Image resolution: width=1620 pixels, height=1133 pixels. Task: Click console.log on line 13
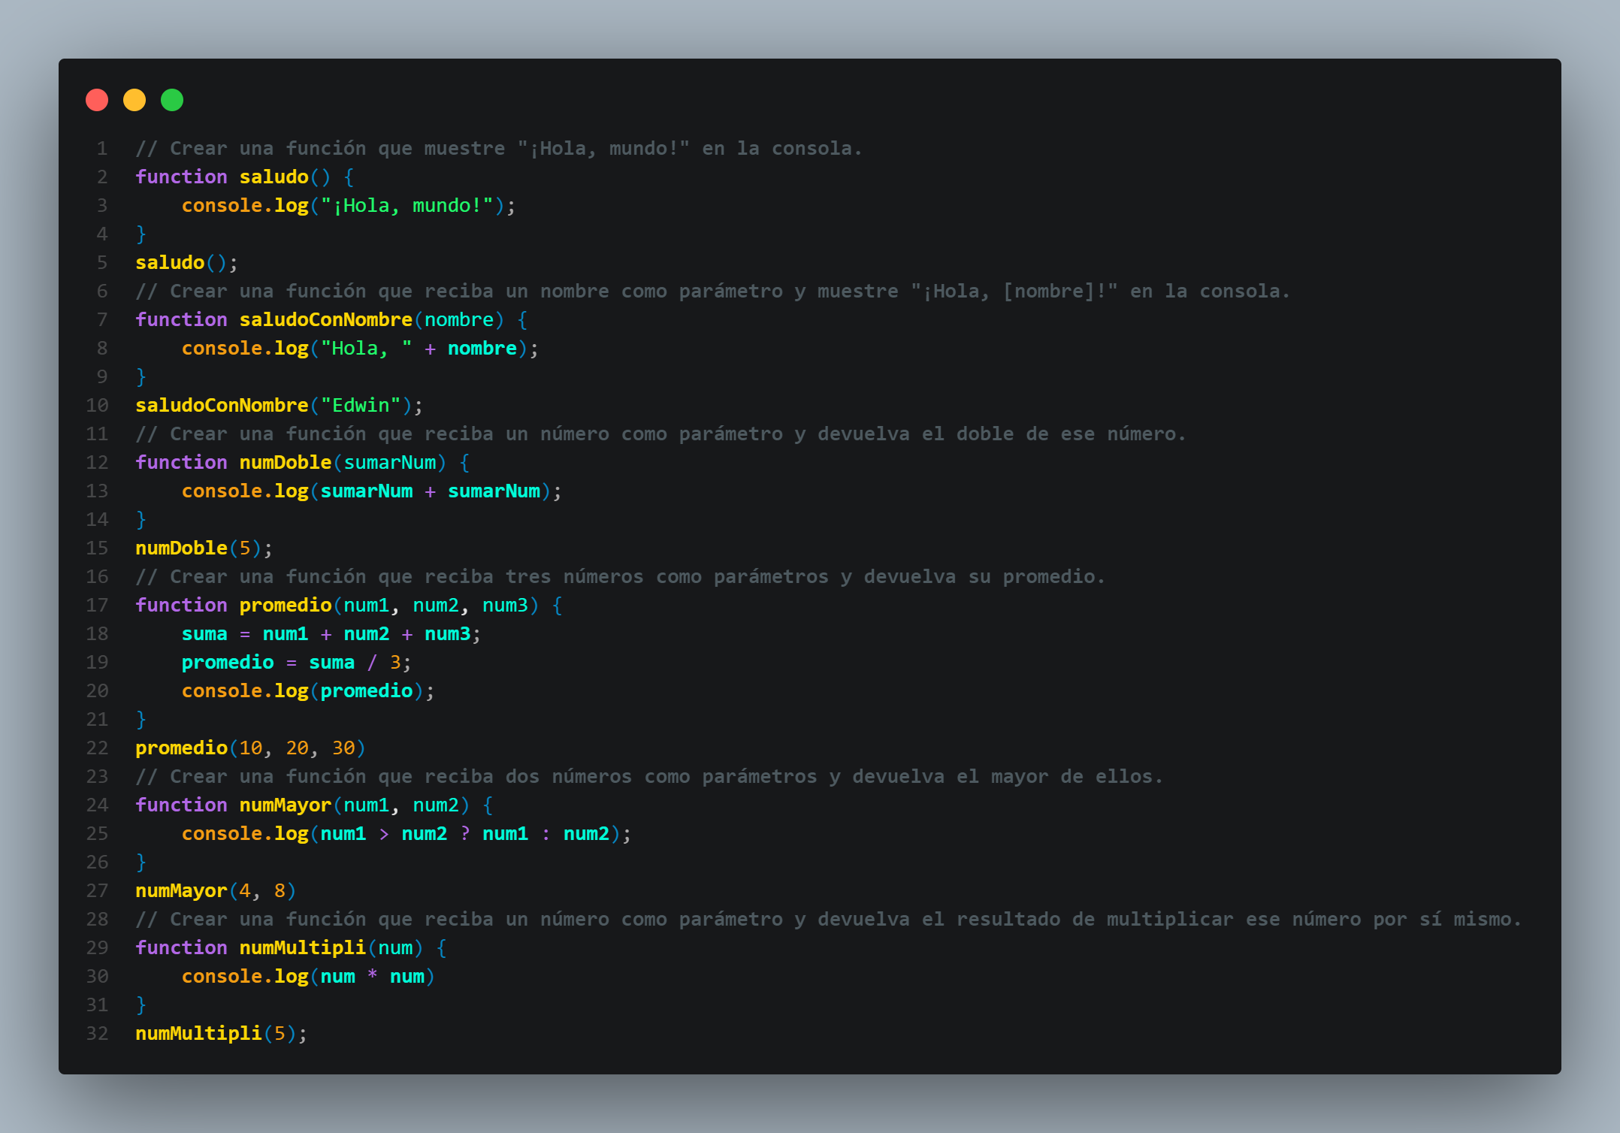[245, 491]
